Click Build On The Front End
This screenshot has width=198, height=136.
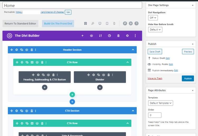(x=58, y=23)
